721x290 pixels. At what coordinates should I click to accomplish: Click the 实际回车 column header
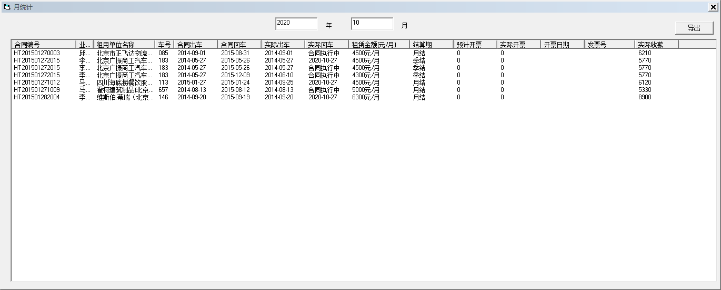click(x=326, y=45)
